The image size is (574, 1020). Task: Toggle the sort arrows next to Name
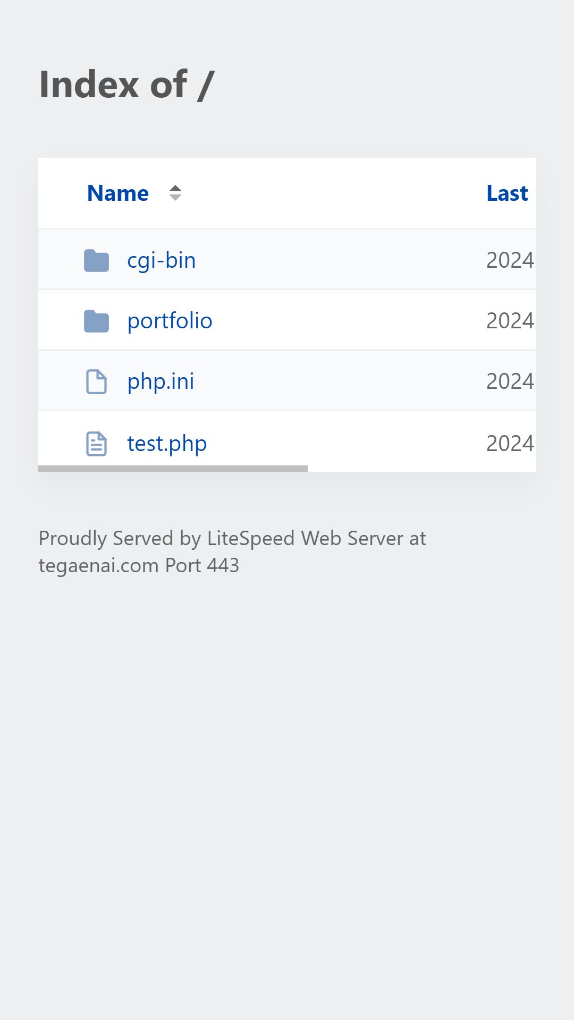point(175,193)
